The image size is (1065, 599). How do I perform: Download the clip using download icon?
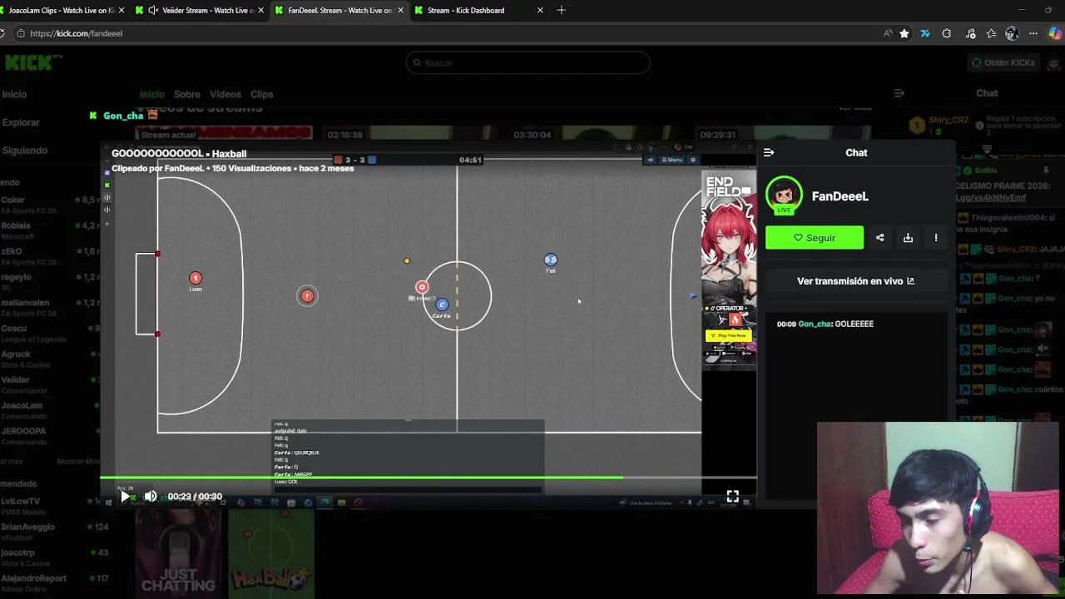coord(908,238)
